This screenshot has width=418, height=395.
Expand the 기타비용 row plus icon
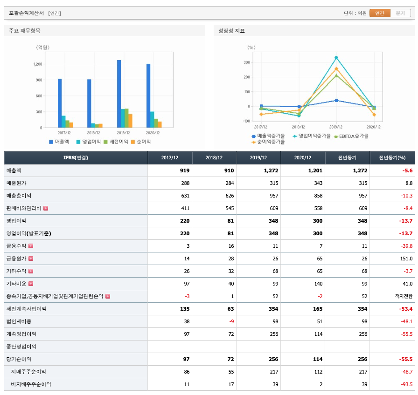[31, 284]
